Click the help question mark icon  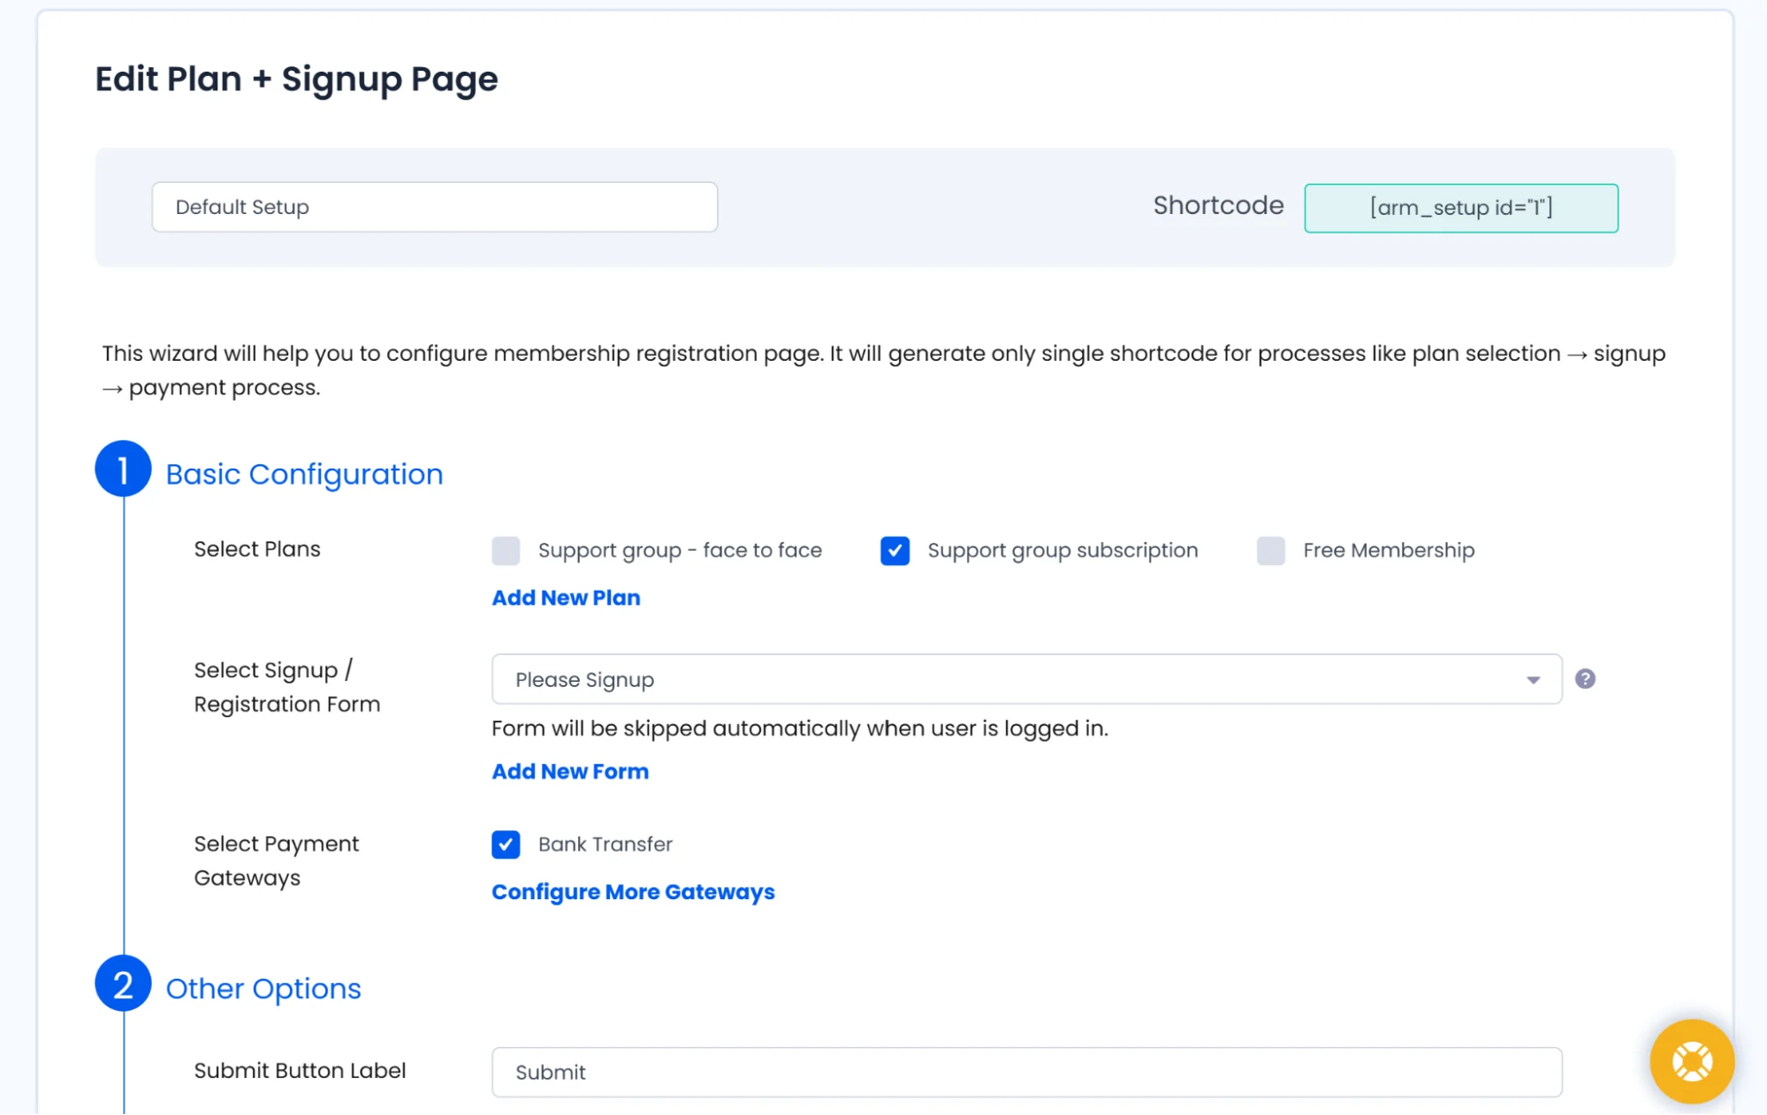[1585, 679]
